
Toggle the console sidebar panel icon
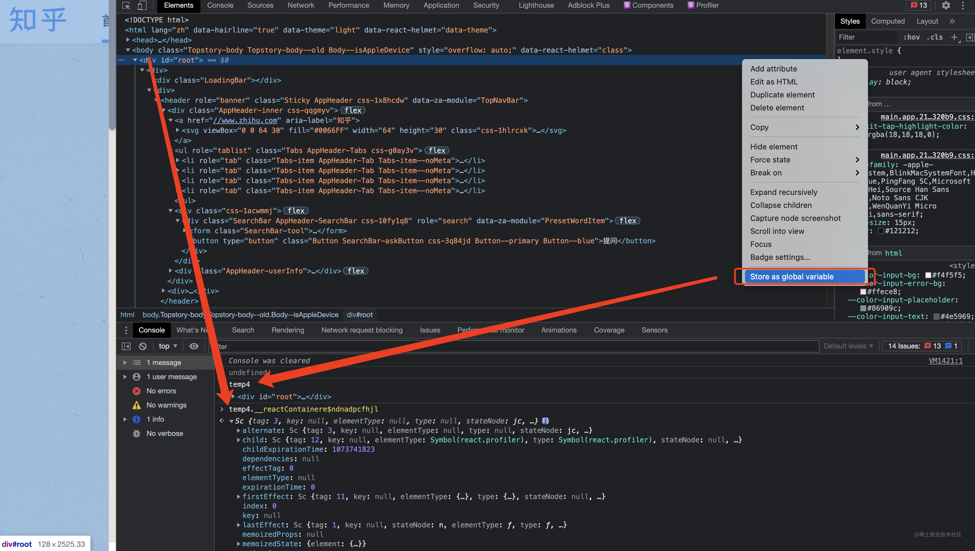pyautogui.click(x=126, y=346)
